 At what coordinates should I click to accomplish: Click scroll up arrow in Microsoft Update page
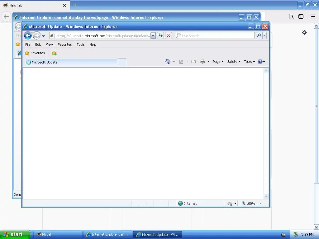pos(266,71)
